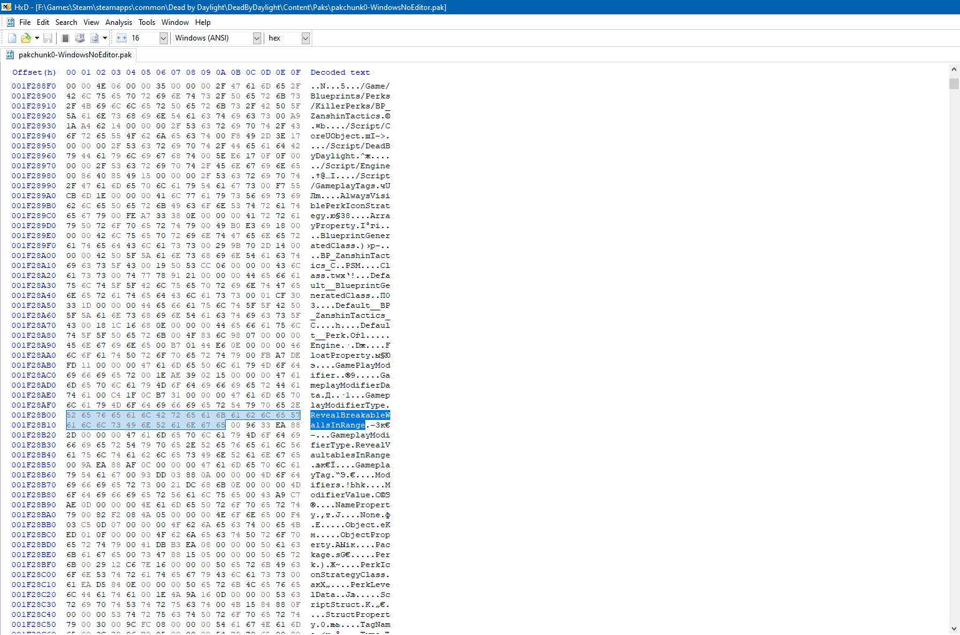Click decoded text 'onStrategyClass.'

tap(350, 575)
